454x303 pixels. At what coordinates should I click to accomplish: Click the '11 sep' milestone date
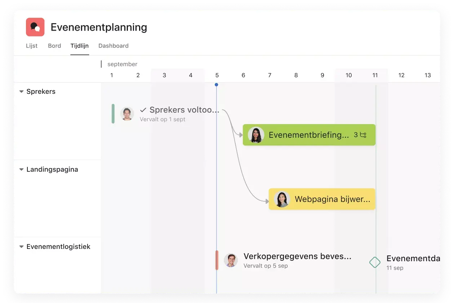click(x=395, y=268)
